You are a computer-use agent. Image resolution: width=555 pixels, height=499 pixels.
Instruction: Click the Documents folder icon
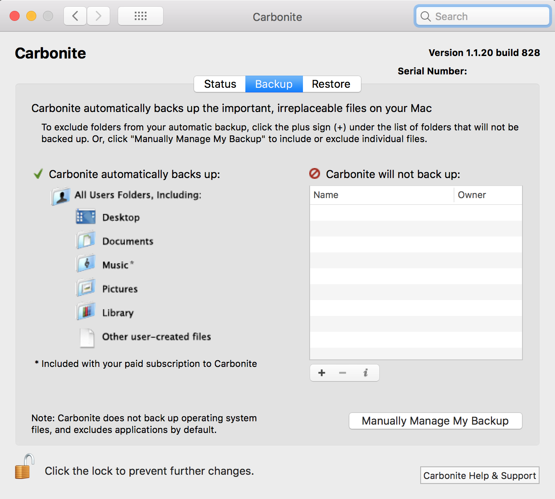[x=86, y=240]
